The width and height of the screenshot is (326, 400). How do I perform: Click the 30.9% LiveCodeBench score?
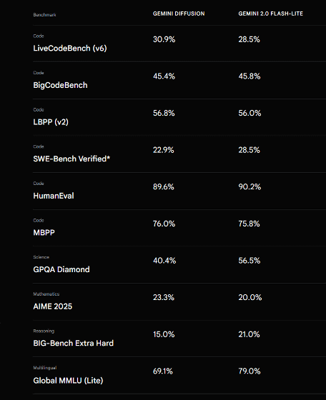(164, 39)
